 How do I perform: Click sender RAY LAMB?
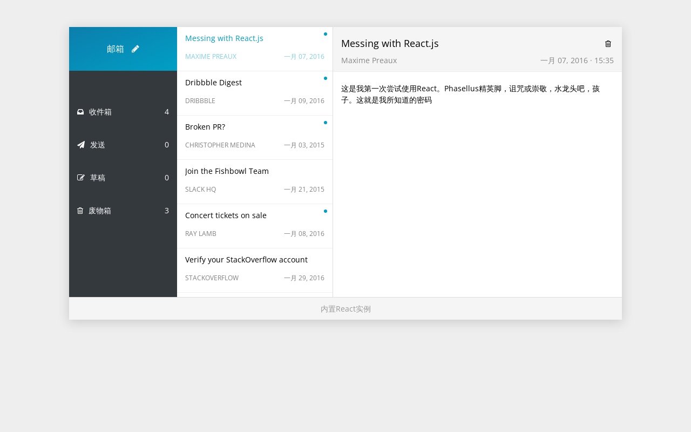pos(201,233)
